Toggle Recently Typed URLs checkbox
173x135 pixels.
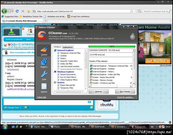pos(59,61)
